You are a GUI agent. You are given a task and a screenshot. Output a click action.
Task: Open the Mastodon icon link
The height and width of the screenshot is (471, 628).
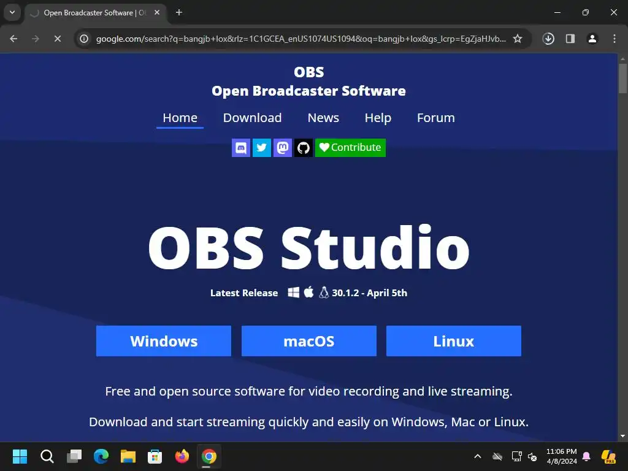283,148
